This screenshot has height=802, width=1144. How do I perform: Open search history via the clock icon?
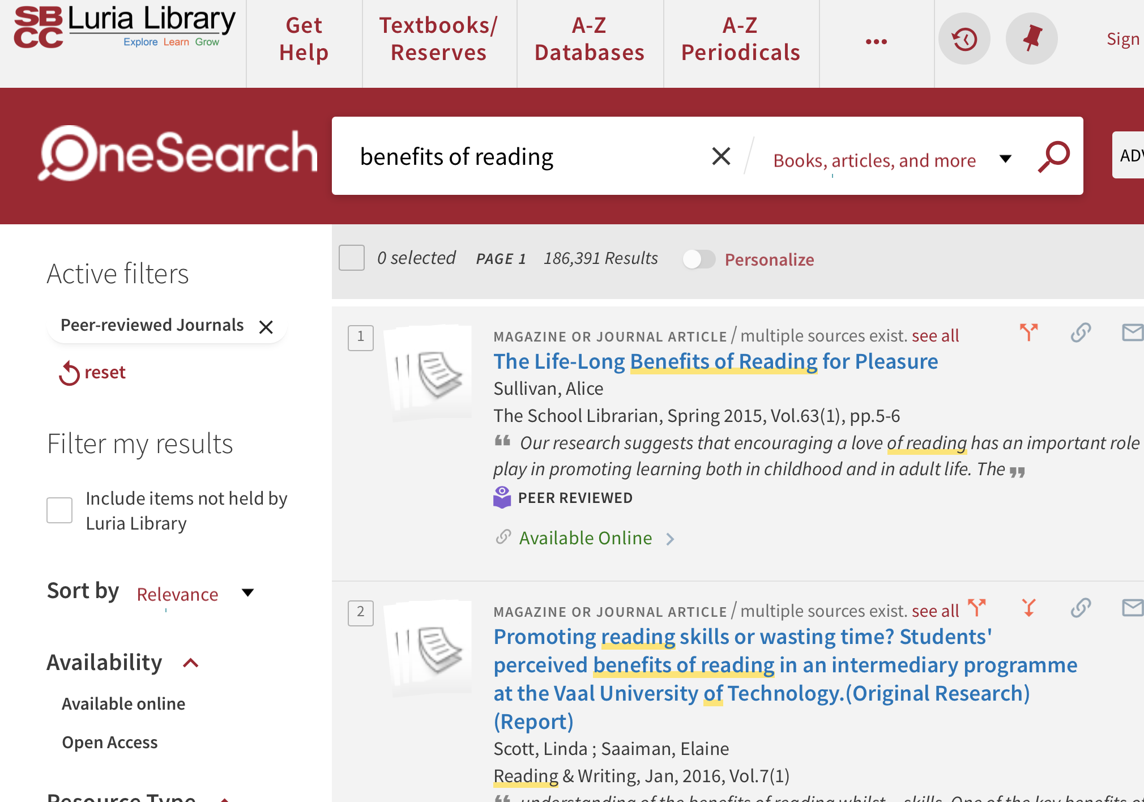964,39
